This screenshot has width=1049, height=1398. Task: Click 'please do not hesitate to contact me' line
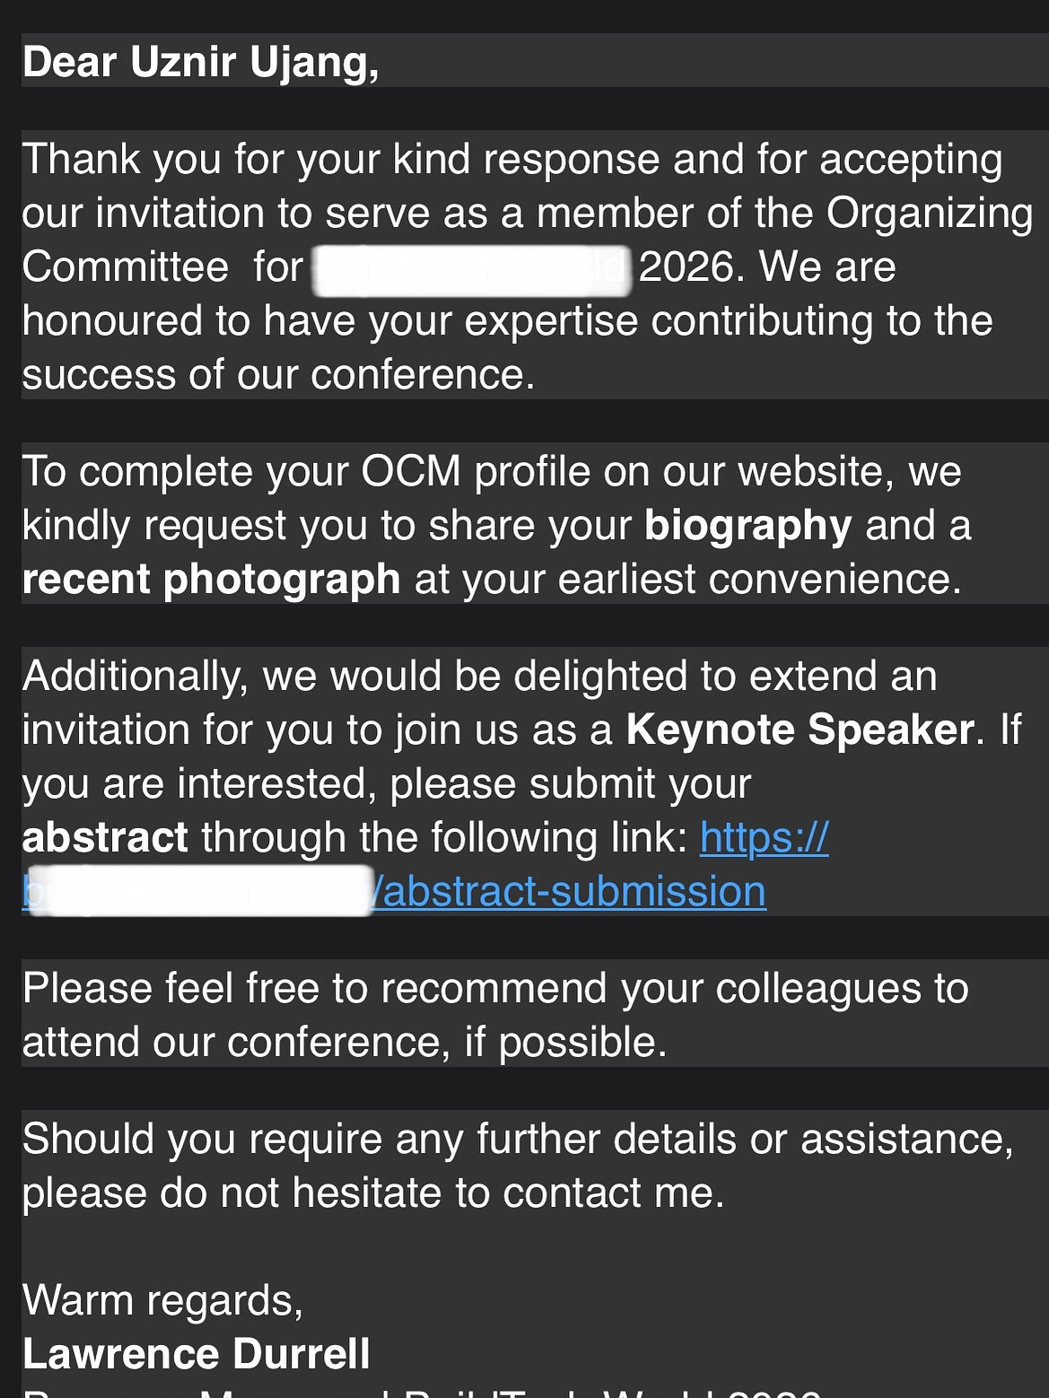point(373,1193)
